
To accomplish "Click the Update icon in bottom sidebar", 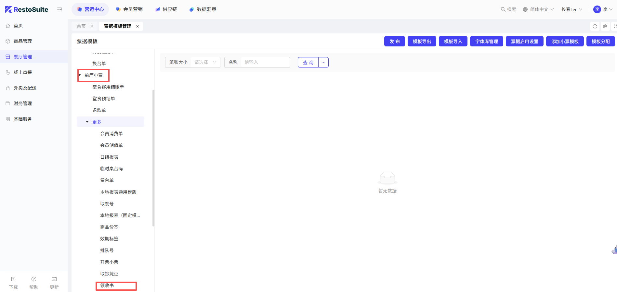I will click(54, 279).
